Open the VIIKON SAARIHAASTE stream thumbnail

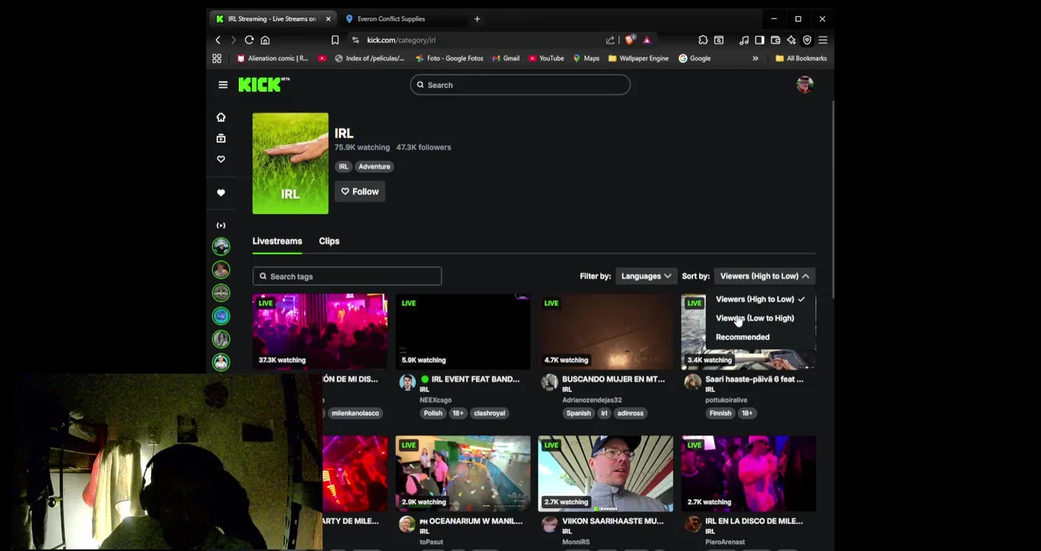coord(605,474)
